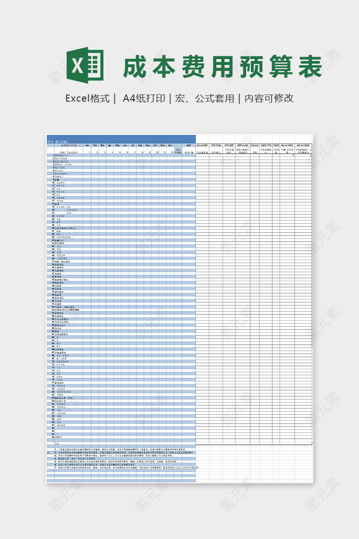The image size is (359, 539).
Task: Click the 内容可修改 label
Action: pyautogui.click(x=269, y=99)
